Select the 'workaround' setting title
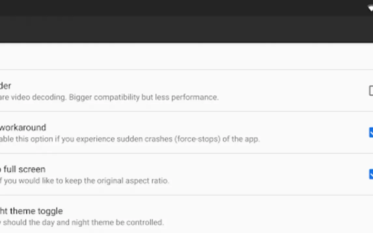The image size is (373, 233). [x=23, y=127]
